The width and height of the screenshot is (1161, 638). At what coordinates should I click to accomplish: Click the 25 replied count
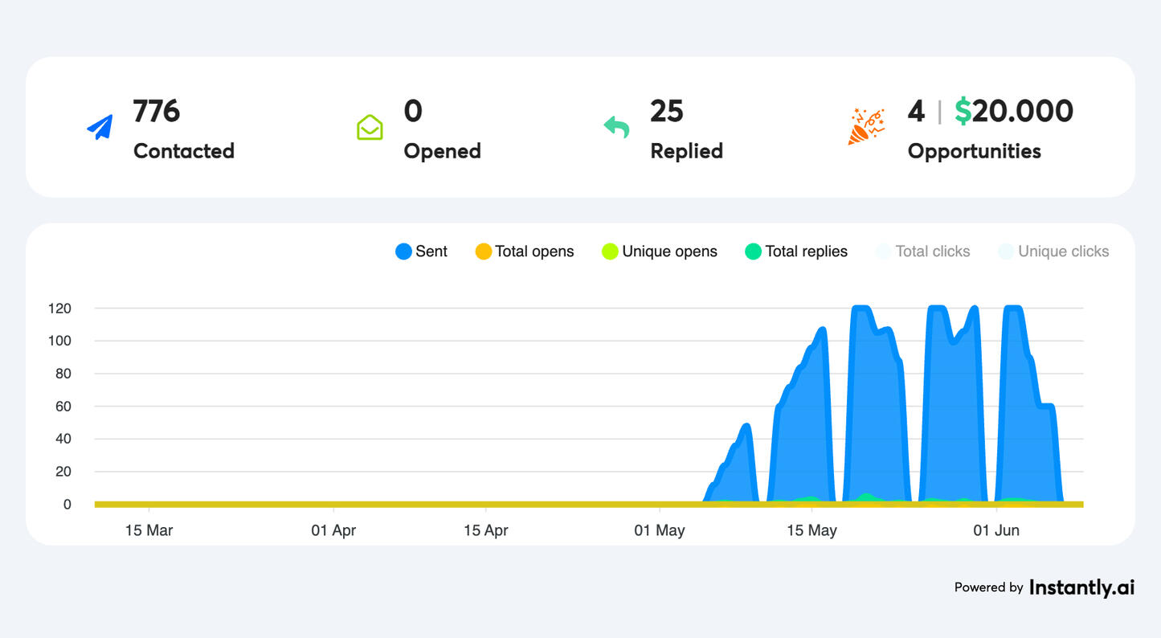coord(667,111)
